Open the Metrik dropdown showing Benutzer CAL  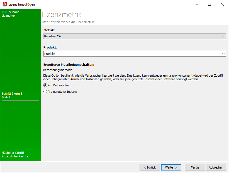coord(111,36)
